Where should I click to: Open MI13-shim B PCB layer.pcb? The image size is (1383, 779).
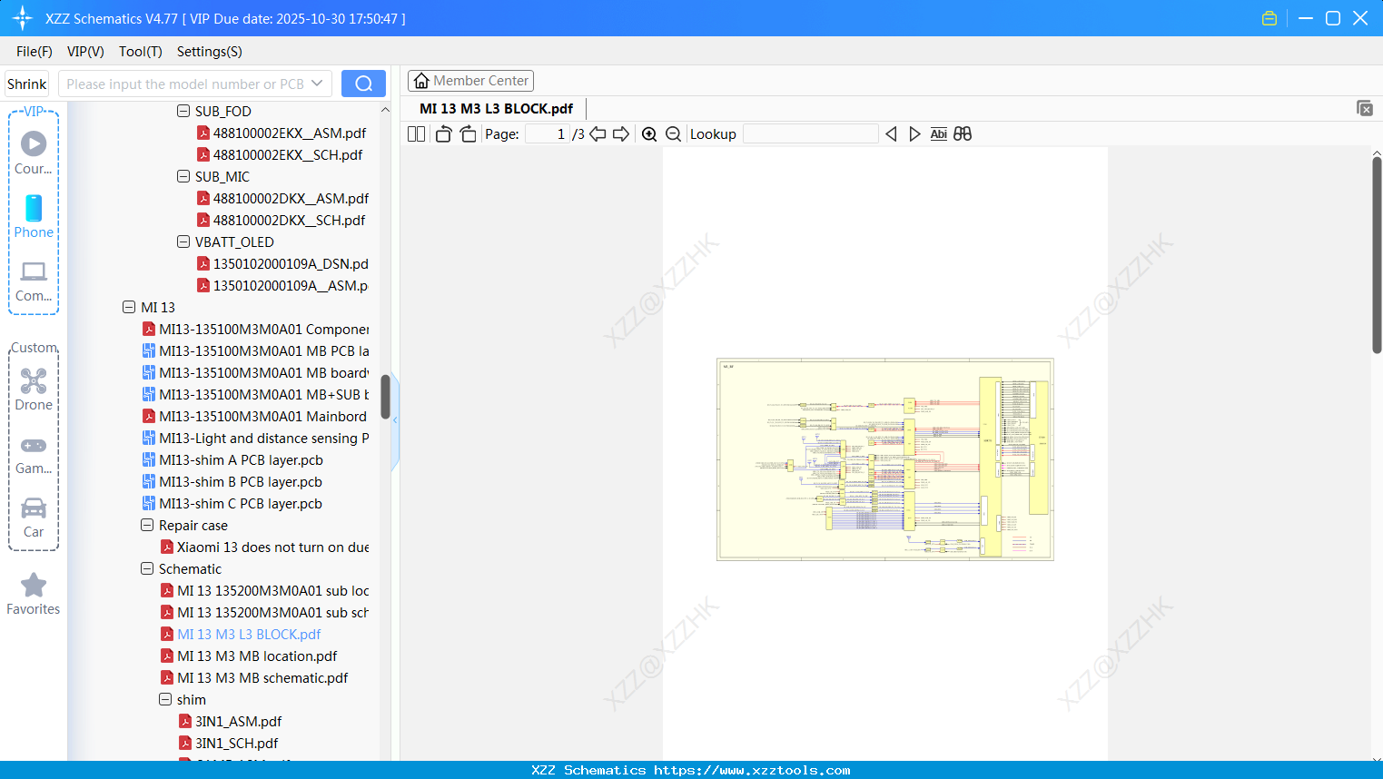tap(241, 482)
